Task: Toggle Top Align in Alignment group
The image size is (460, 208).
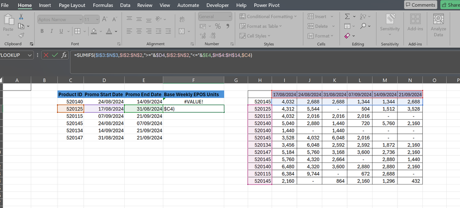Action: pyautogui.click(x=129, y=18)
